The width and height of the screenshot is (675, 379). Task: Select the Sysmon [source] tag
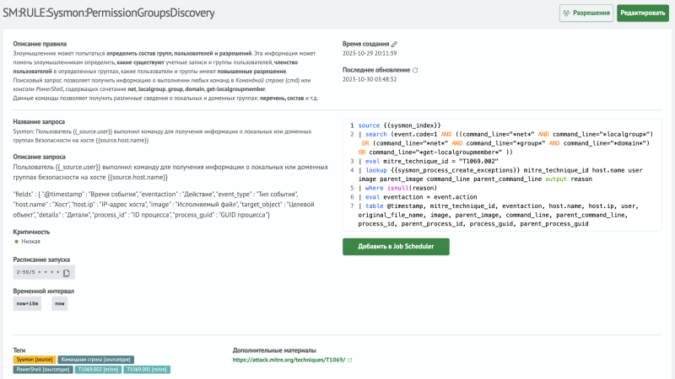[35, 360]
